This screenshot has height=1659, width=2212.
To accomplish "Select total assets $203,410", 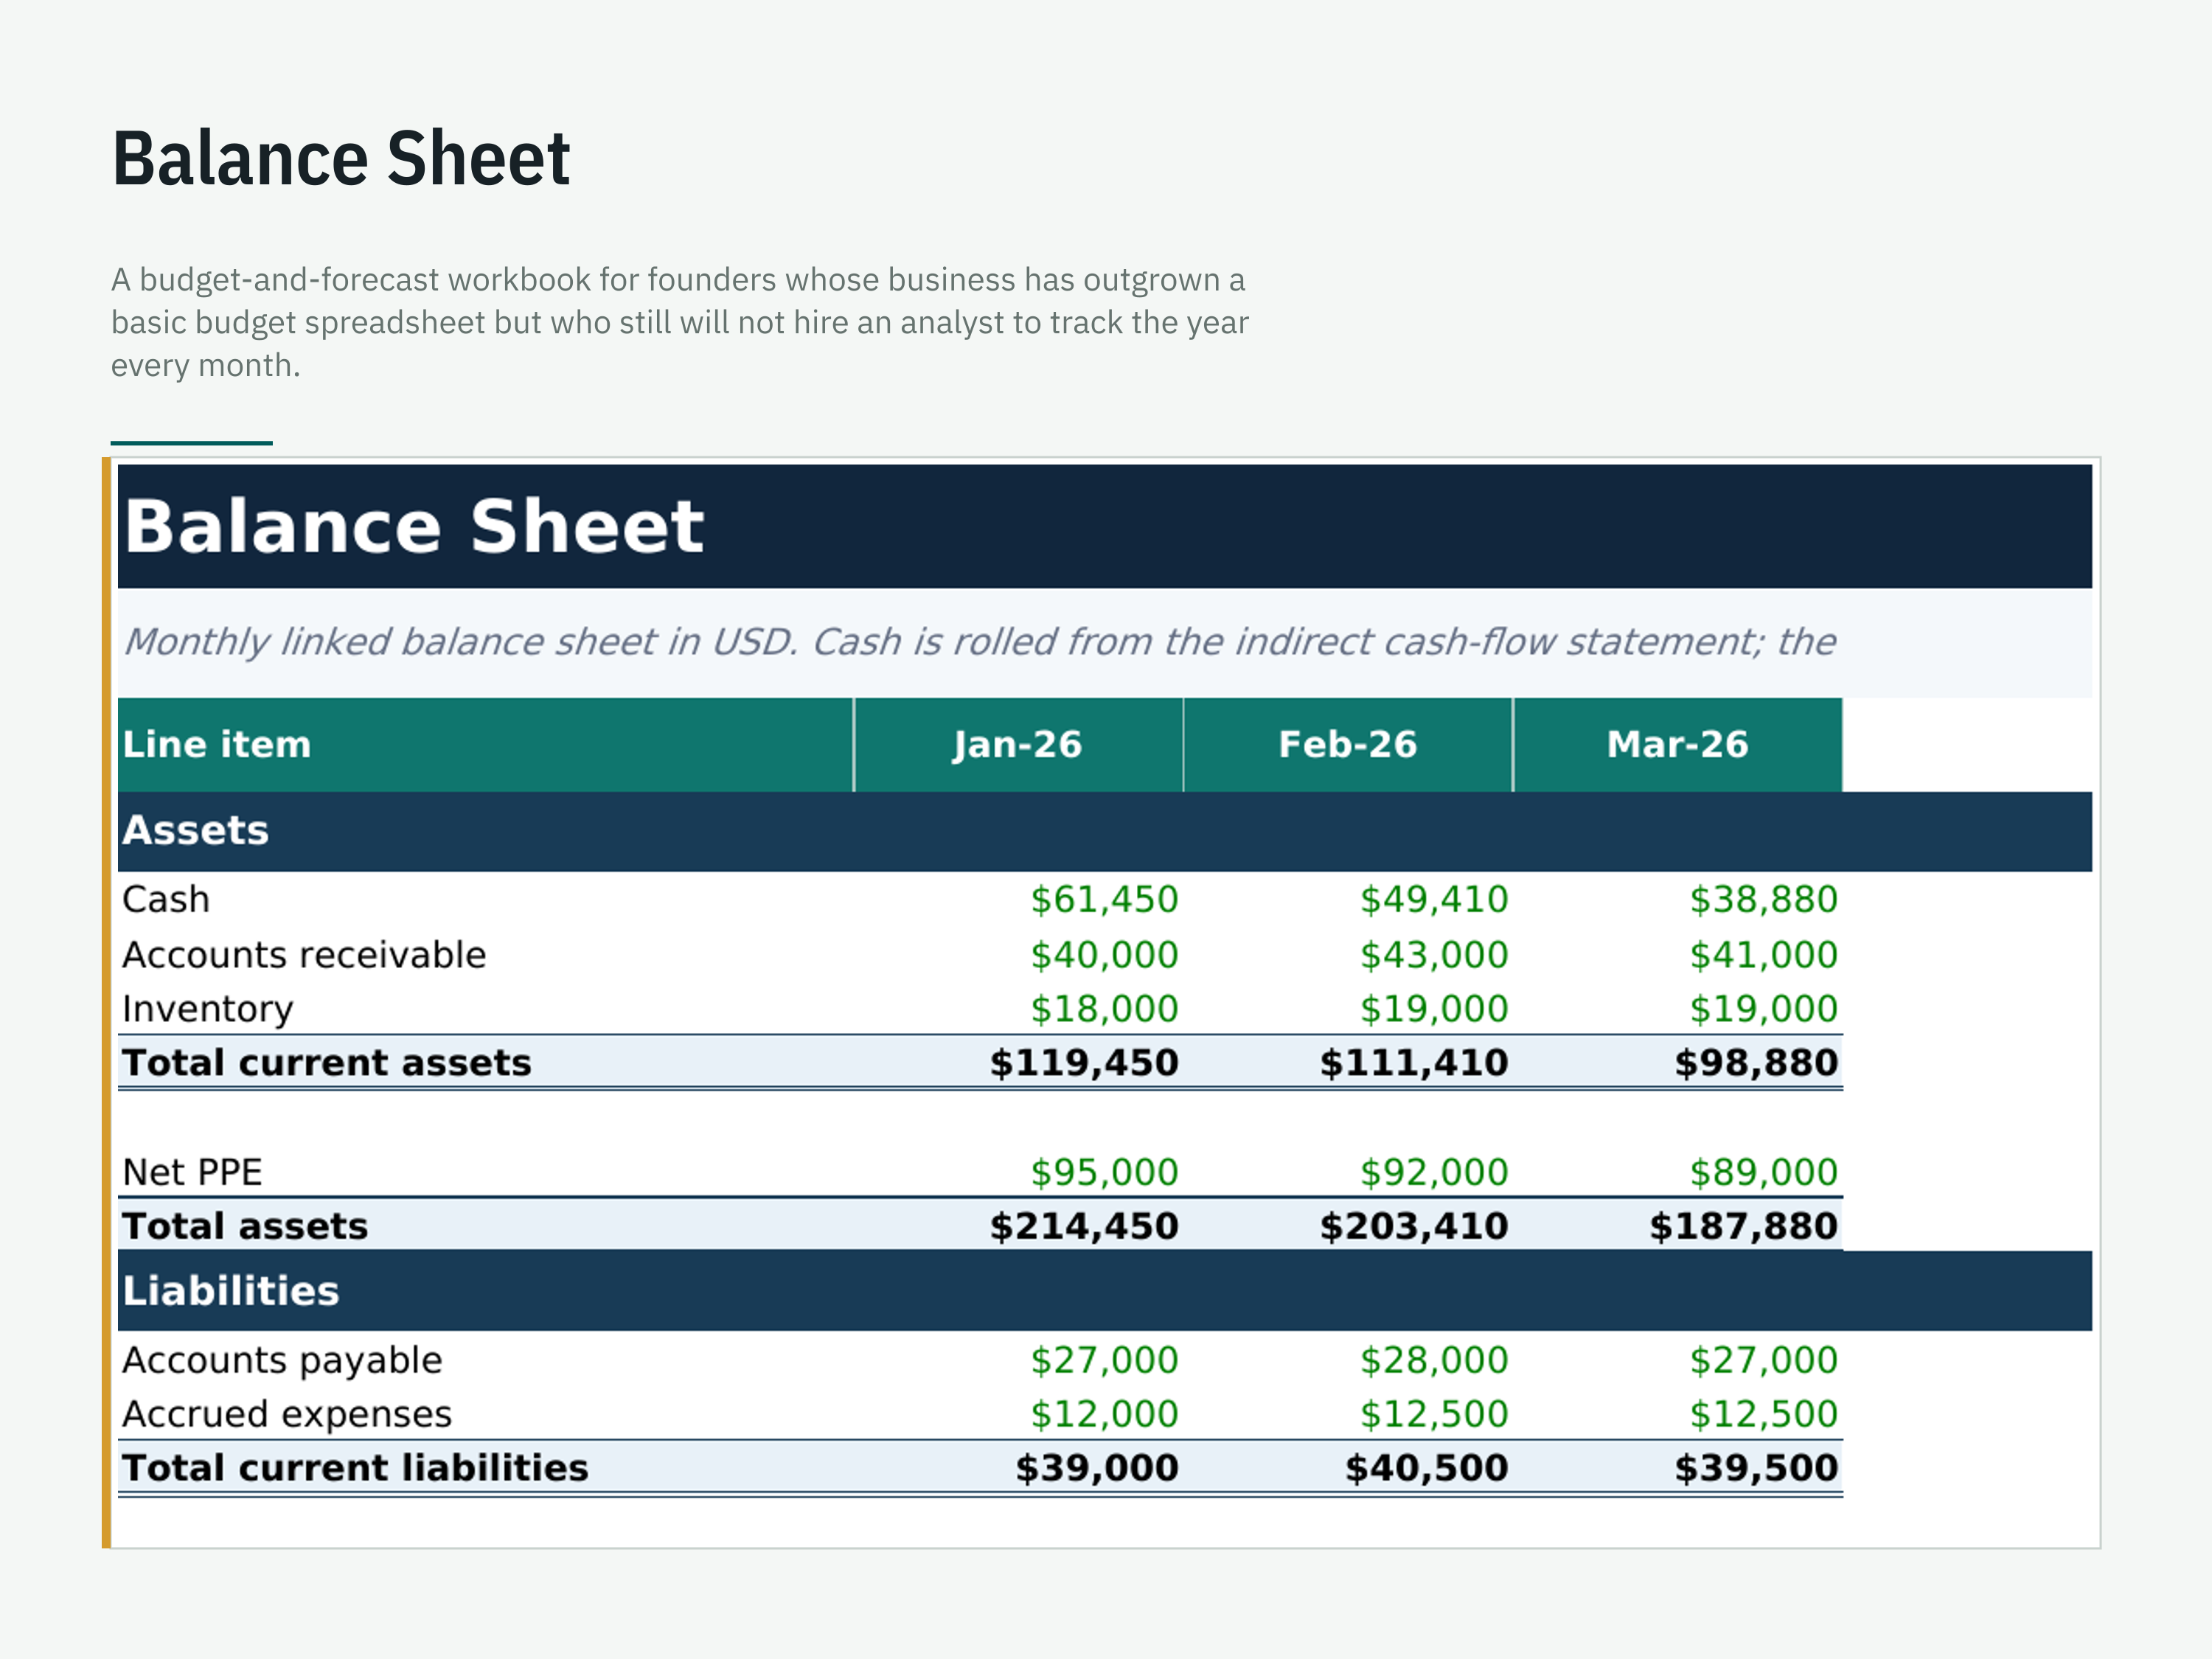I will click(x=1414, y=1226).
